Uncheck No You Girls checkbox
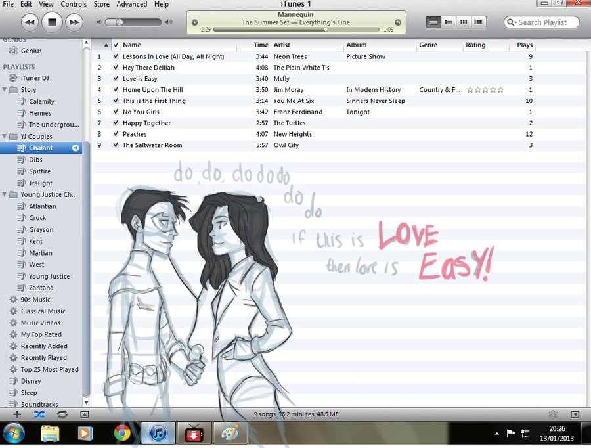 pos(116,112)
